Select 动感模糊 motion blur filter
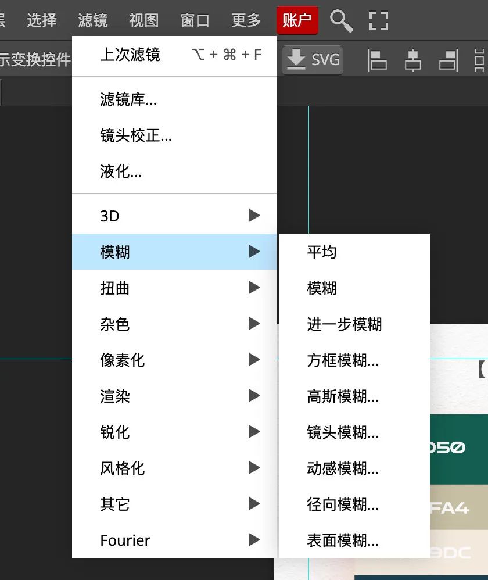This screenshot has width=488, height=580. point(343,468)
